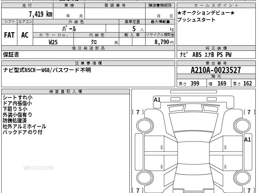Click the ABS equipment label
Viewport: 257px width, 193px height.
197,55
